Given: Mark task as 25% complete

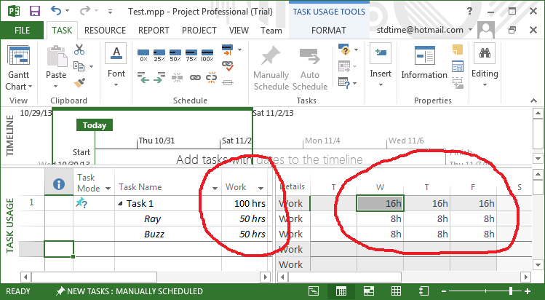Looking at the screenshot, I should pyautogui.click(x=159, y=55).
